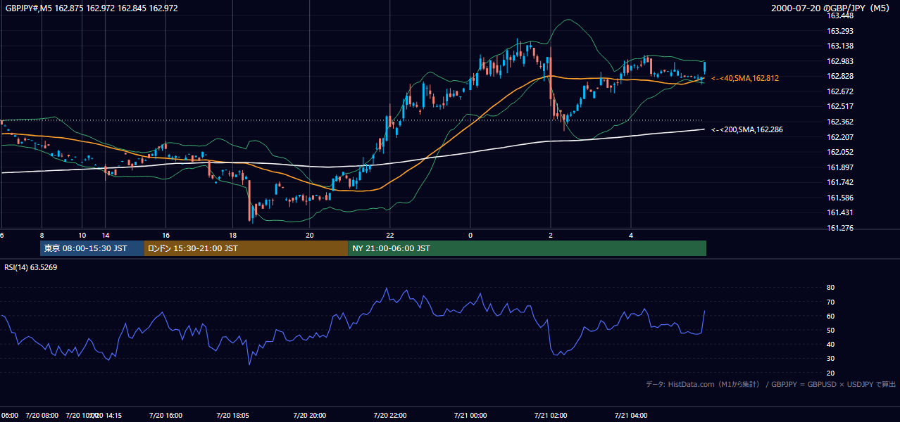Click price axis value 162.362
Image resolution: width=900 pixels, height=422 pixels.
[x=840, y=122]
